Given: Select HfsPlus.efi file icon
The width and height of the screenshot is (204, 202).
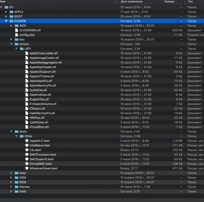Looking at the screenshot, I should coord(27,118).
